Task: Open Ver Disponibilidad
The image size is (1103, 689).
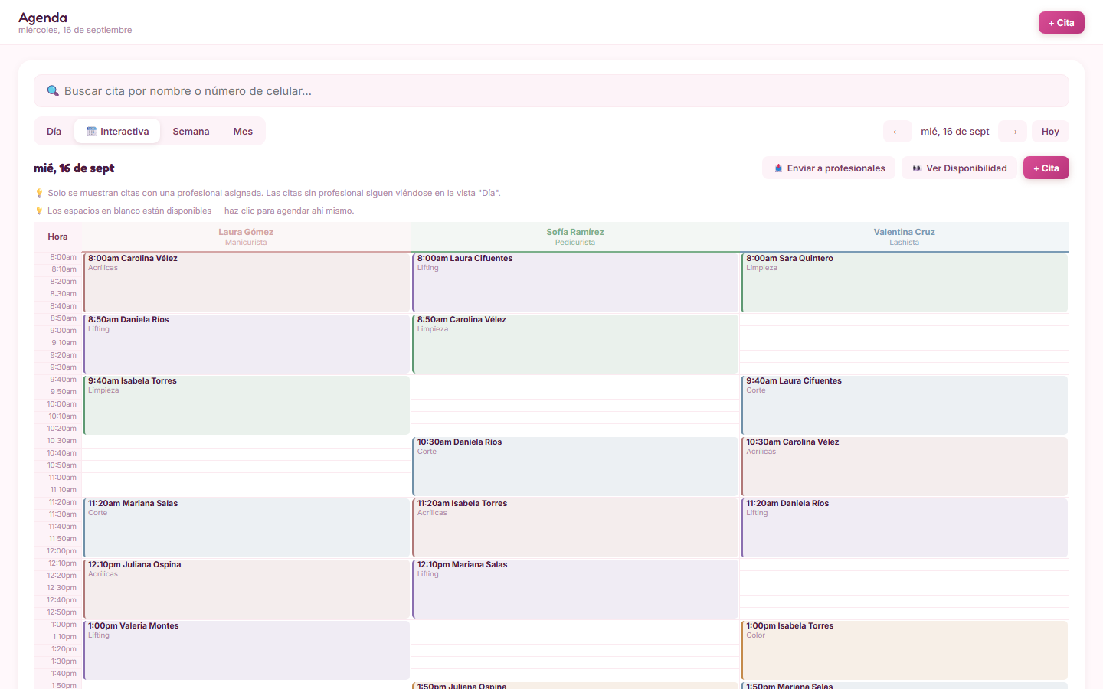Action: point(959,168)
